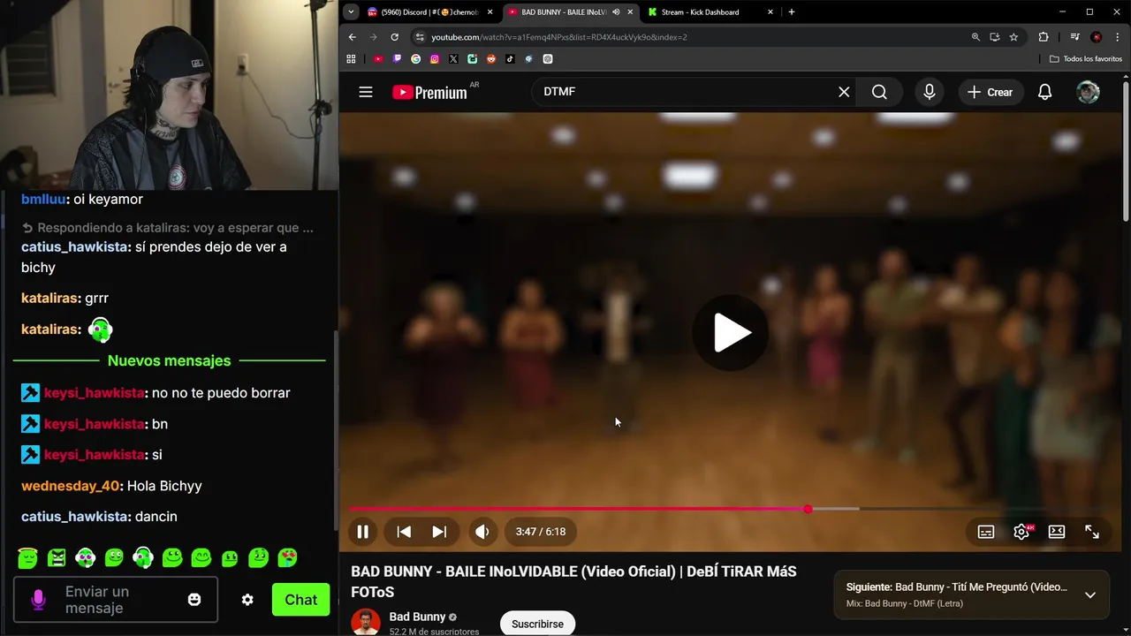Open the Reddit bookmark shortcut
Viewport: 1131px width, 636px height.
(491, 59)
